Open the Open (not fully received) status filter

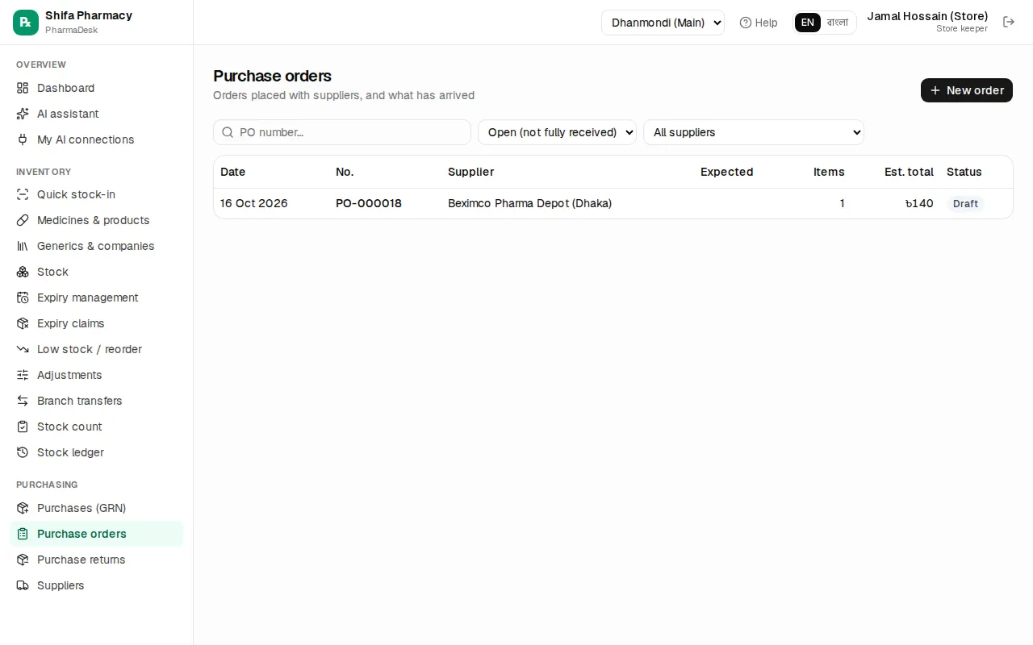pyautogui.click(x=557, y=132)
